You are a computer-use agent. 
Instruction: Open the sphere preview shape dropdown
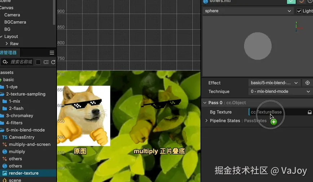248,11
